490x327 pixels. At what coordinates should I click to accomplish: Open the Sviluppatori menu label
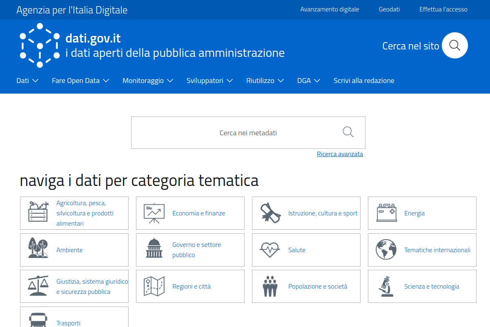point(205,81)
